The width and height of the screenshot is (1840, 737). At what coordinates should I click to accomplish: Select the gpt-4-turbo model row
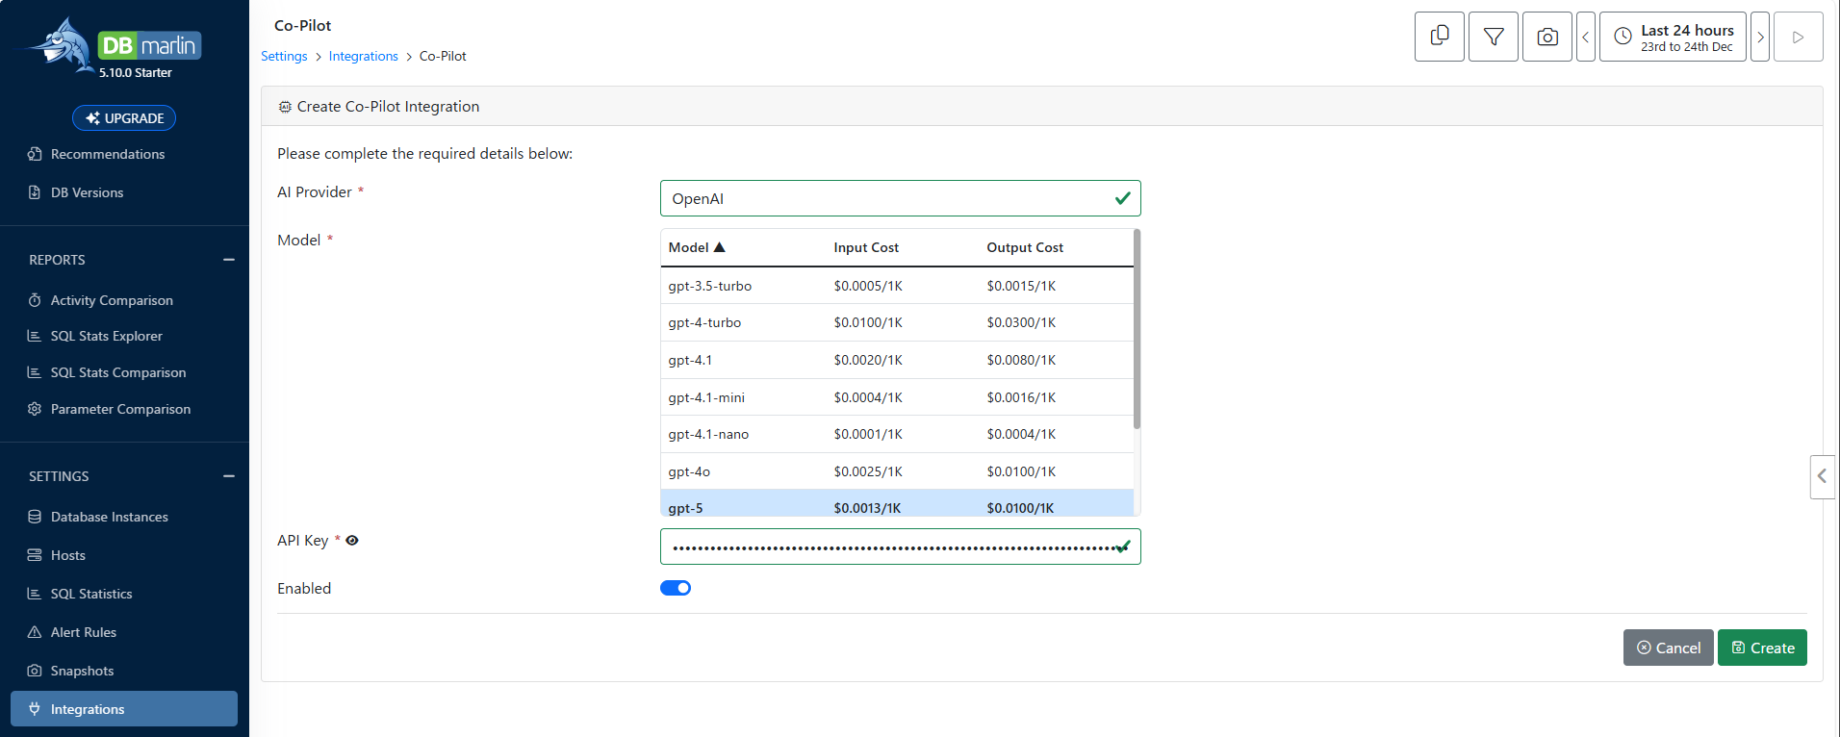[x=897, y=322]
